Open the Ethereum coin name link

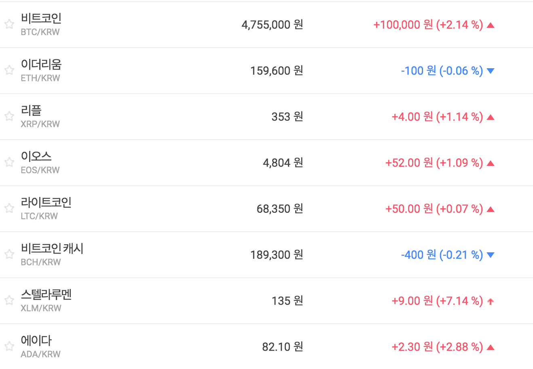41,64
